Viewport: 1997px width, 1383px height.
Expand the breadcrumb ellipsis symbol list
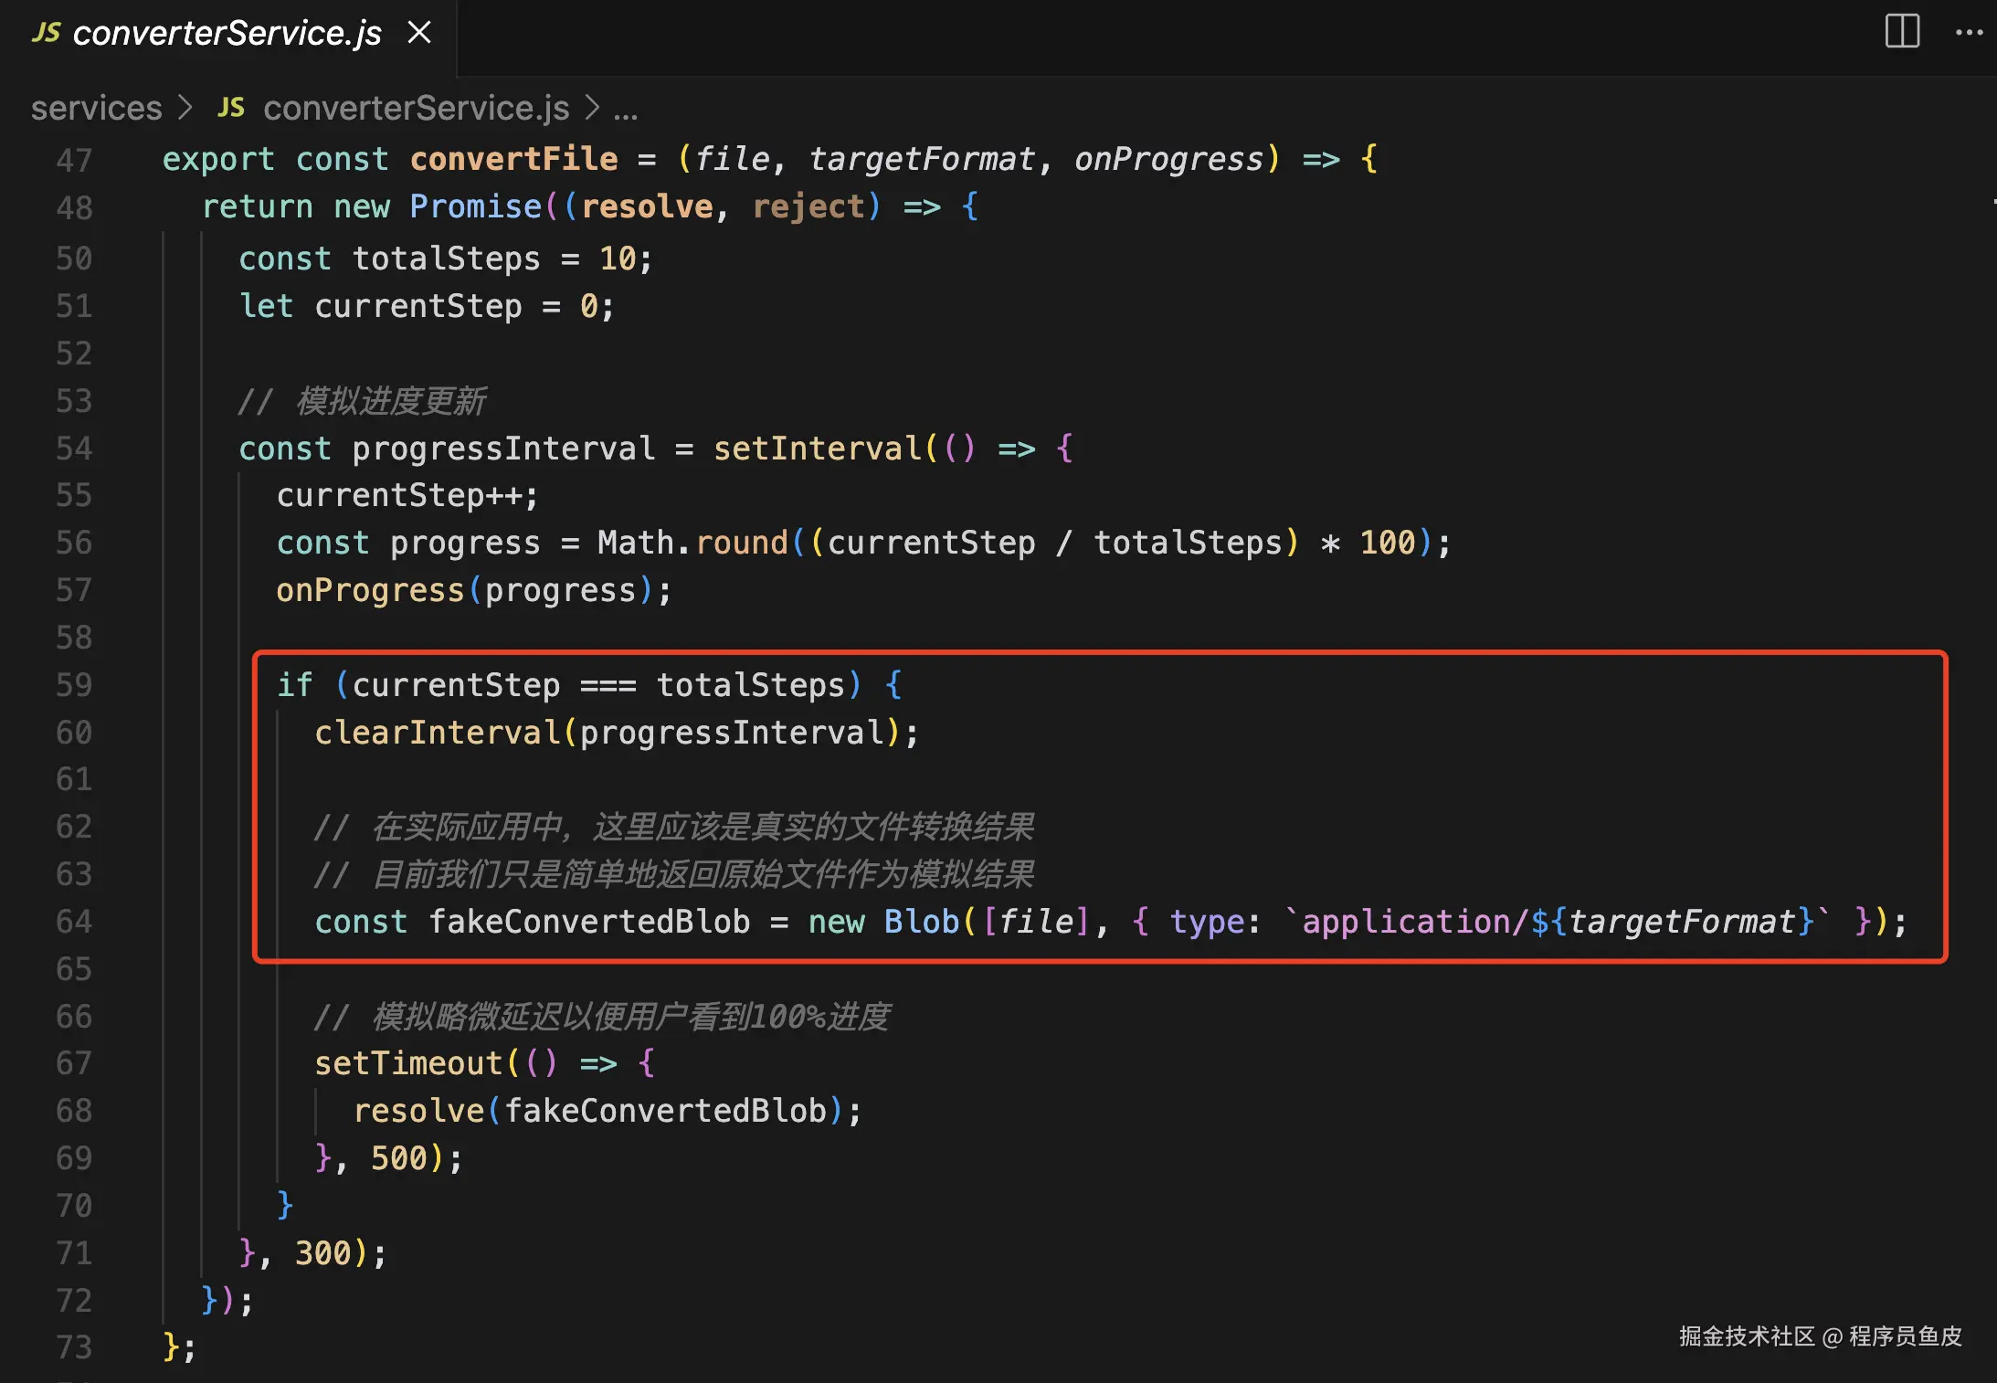pyautogui.click(x=626, y=110)
